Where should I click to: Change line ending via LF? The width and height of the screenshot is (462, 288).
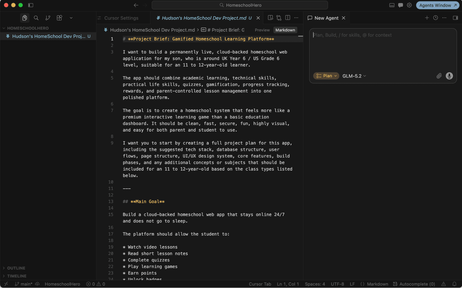tap(352, 284)
